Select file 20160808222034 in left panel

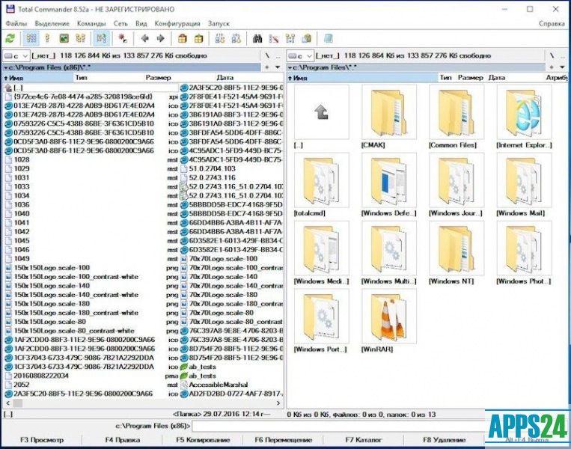91,376
